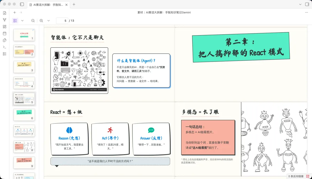Open the tab list dropdown chevron
The image size is (312, 179).
point(300,4)
